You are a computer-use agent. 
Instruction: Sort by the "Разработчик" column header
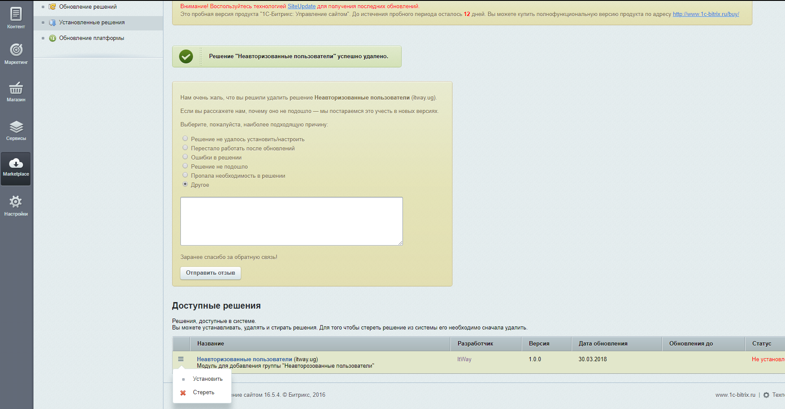[x=486, y=344]
